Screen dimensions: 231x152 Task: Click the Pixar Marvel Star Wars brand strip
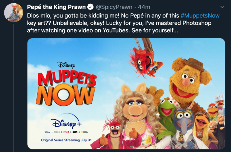pyautogui.click(x=66, y=132)
